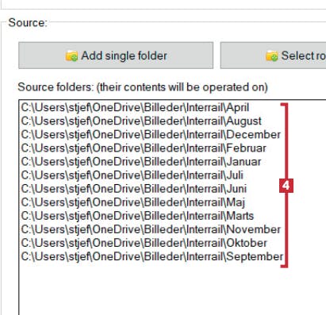
Task: Highlight the Interrail\Maj folder entry
Action: tap(133, 202)
